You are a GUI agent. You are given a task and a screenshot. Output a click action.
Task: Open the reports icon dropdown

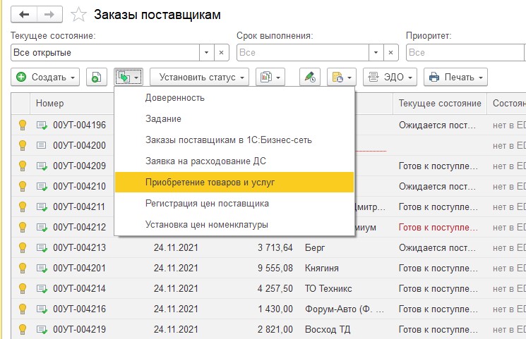tap(270, 77)
